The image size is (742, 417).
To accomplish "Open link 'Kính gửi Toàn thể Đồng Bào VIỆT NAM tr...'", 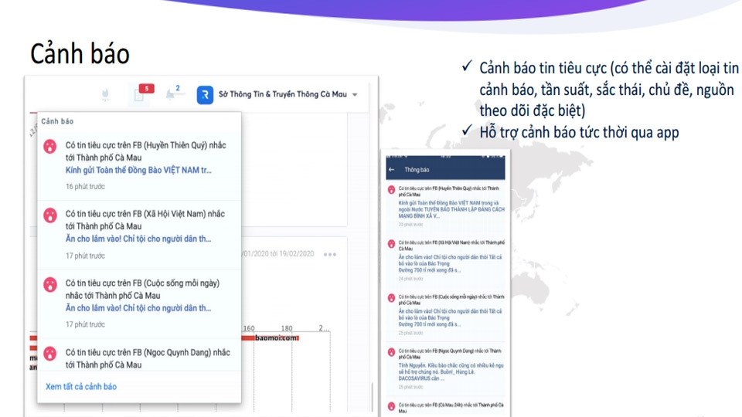I will [x=138, y=170].
